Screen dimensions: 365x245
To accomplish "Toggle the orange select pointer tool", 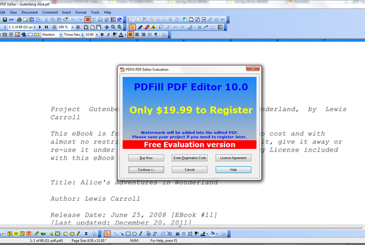I will [x=132, y=27].
